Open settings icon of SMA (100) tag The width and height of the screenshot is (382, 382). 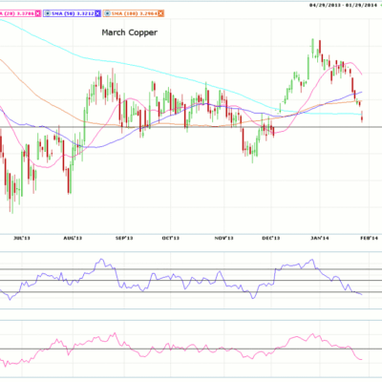(108, 13)
